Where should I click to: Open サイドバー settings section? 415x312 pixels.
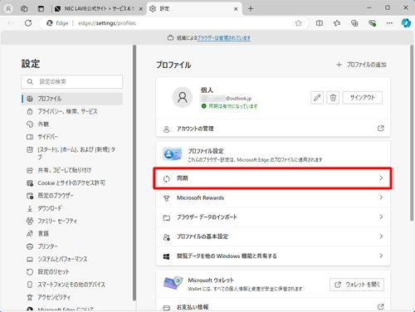(72, 137)
